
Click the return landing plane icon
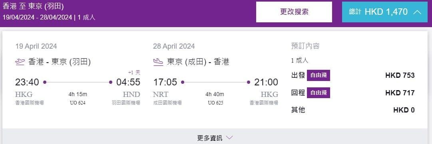pos(158,62)
